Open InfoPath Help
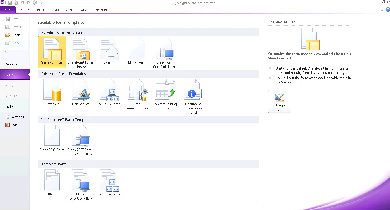This screenshot has height=210, width=390. pyautogui.click(x=388, y=9)
